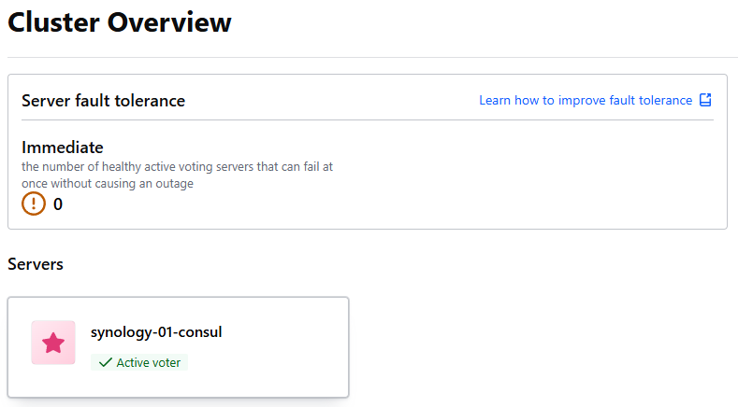
Task: Click the "Servers" section heading
Action: (36, 264)
